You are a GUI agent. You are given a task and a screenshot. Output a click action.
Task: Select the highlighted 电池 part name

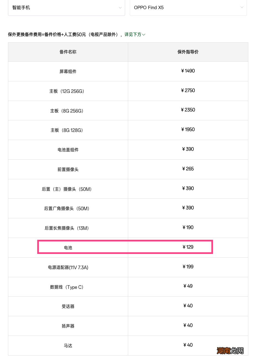(x=68, y=248)
